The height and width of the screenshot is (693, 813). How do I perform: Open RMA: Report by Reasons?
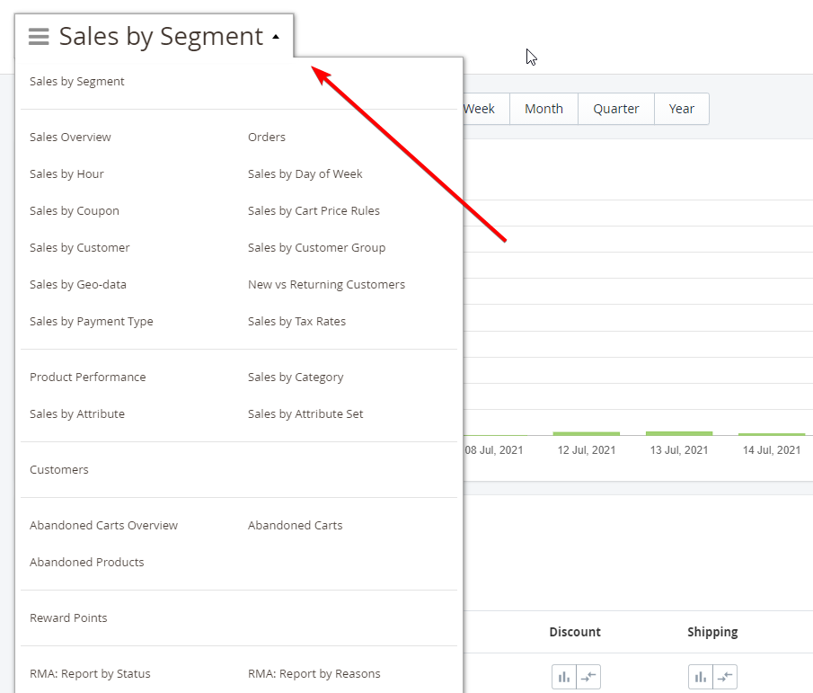[314, 674]
